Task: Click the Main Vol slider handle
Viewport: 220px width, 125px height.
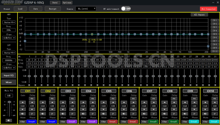Action: [x=9, y=102]
